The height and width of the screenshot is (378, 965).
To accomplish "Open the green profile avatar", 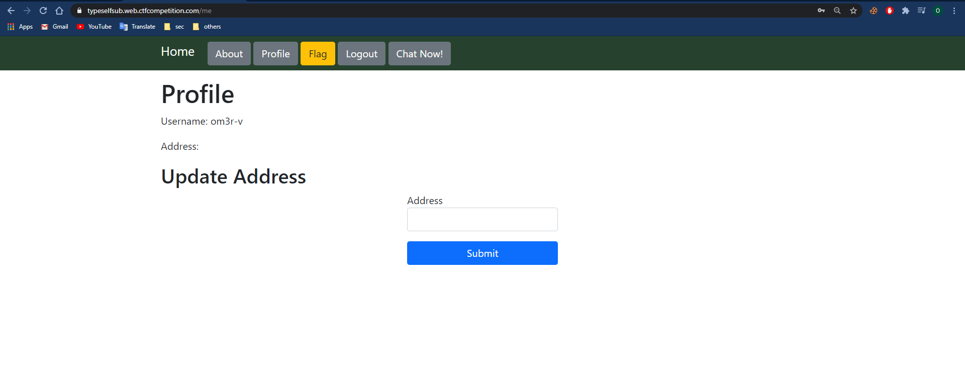I will click(938, 11).
